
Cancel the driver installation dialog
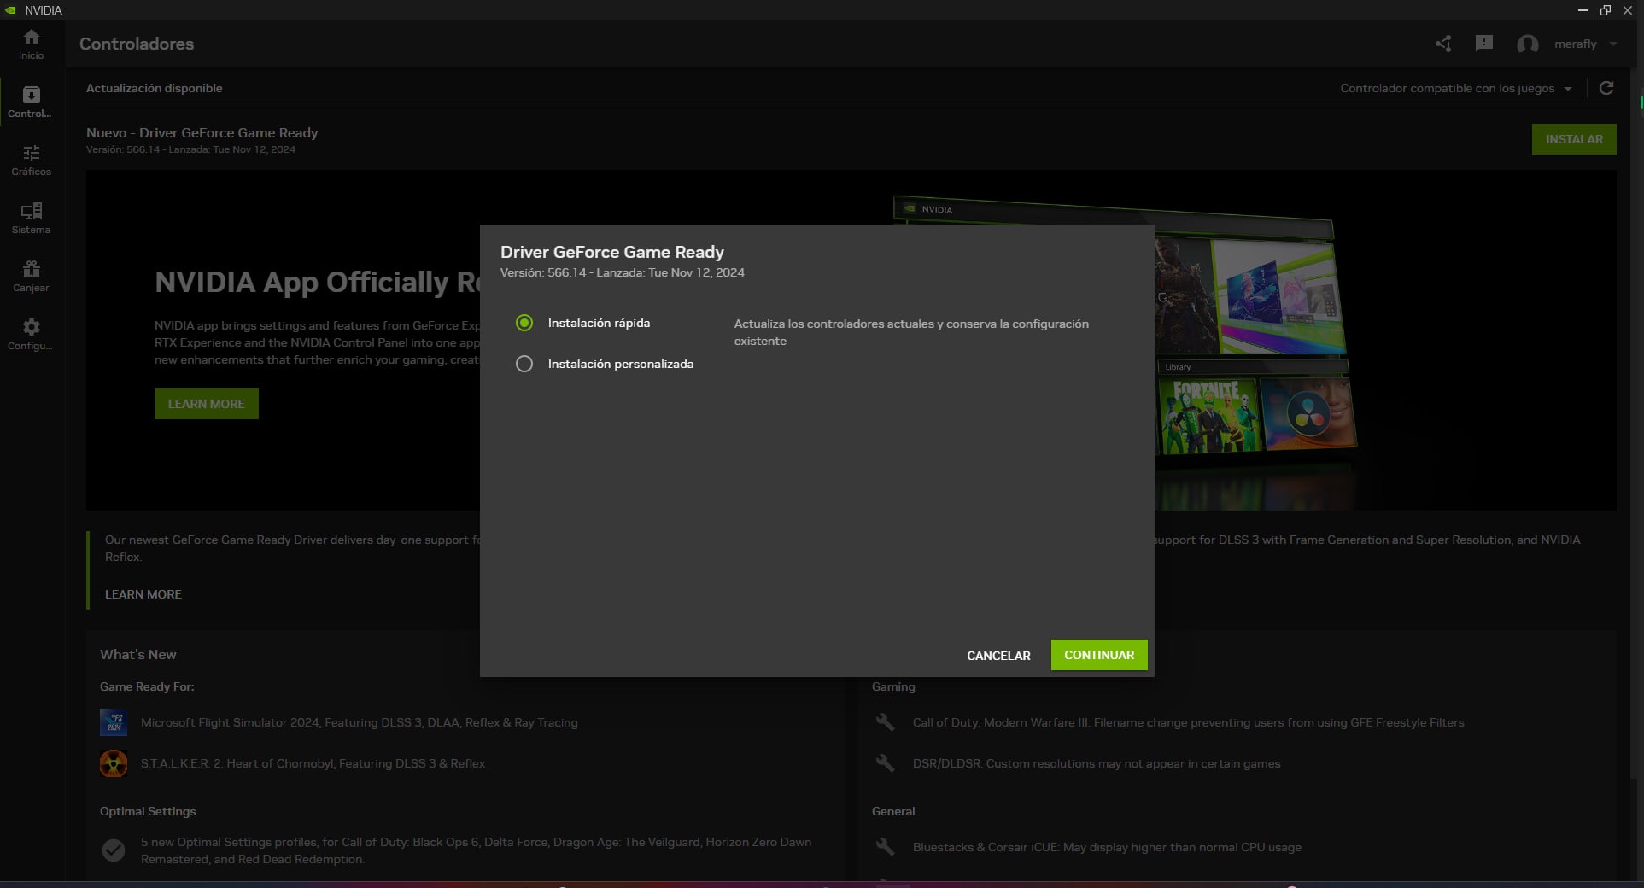tap(998, 656)
